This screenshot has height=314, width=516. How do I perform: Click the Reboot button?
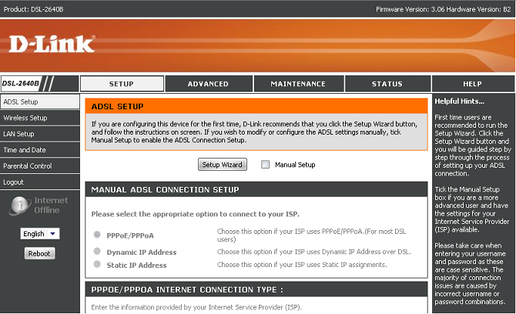pos(39,253)
